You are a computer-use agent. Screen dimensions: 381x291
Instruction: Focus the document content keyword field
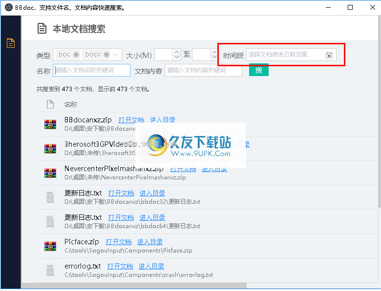[x=203, y=70]
